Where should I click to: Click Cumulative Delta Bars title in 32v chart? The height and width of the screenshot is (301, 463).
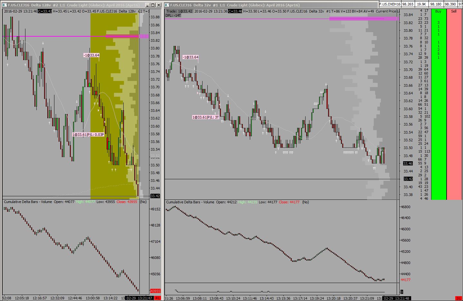(190, 202)
